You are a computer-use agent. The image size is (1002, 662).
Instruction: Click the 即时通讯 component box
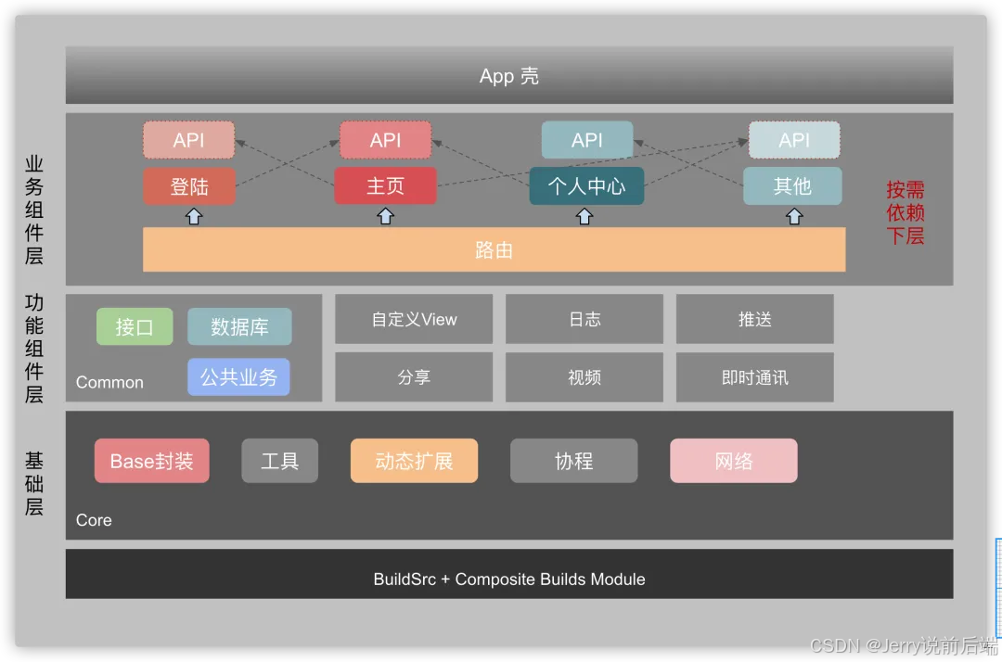pos(754,376)
